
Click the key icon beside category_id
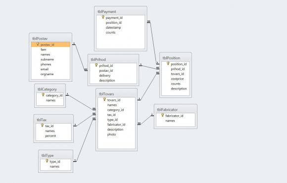tap(43, 95)
